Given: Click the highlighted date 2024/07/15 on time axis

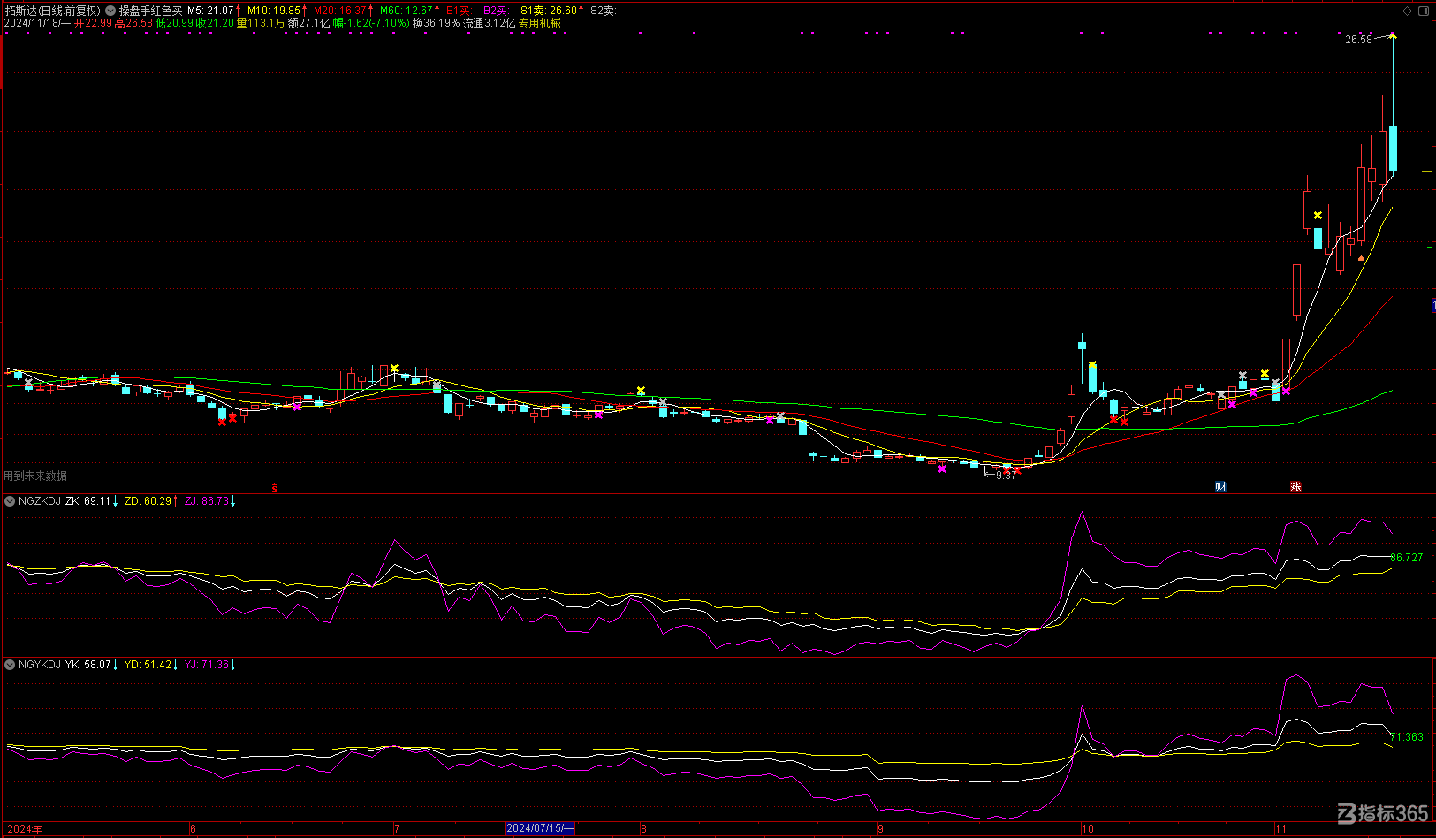Looking at the screenshot, I should point(540,829).
